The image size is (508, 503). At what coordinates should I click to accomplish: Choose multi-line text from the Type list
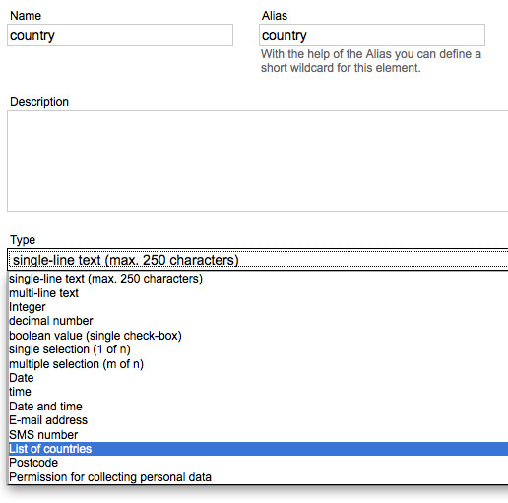click(x=258, y=293)
